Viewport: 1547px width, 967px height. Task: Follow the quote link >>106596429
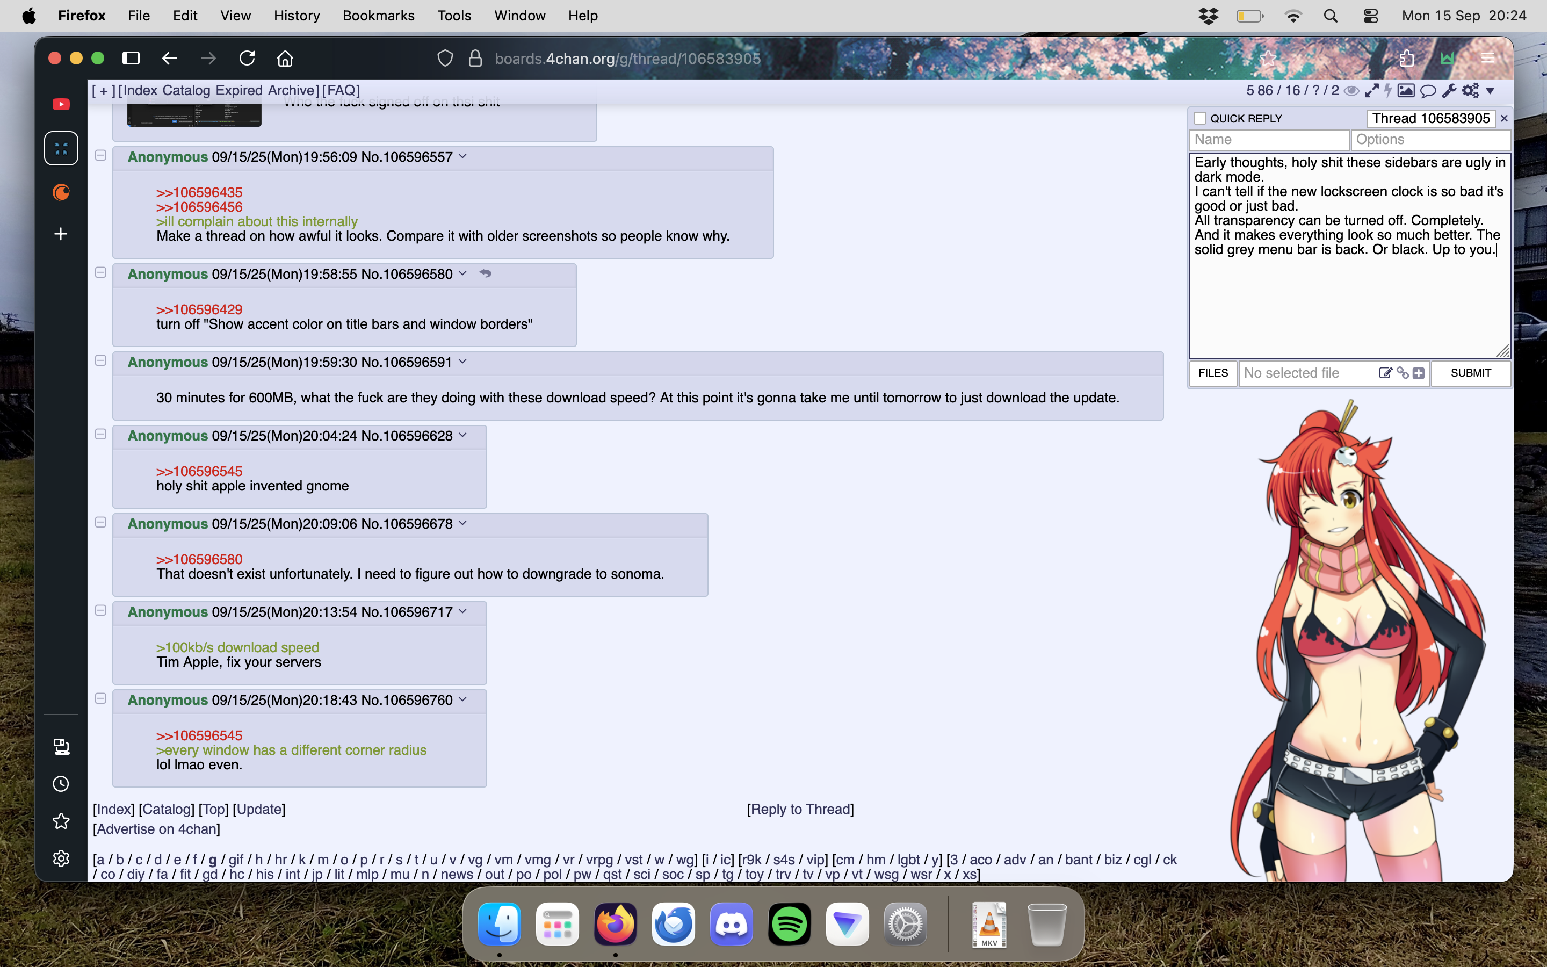point(199,309)
